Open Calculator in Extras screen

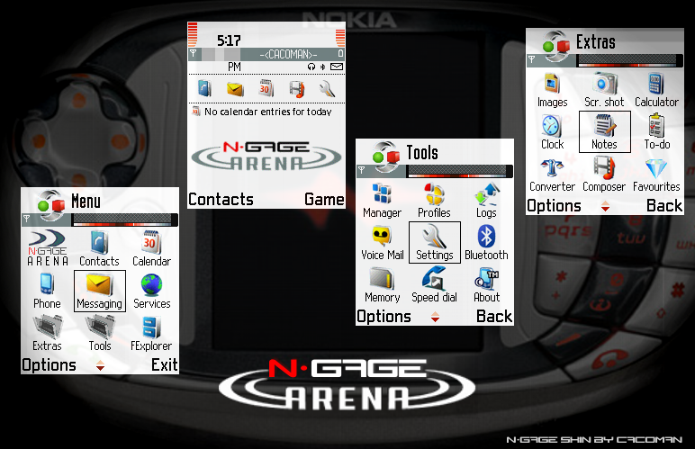point(656,90)
